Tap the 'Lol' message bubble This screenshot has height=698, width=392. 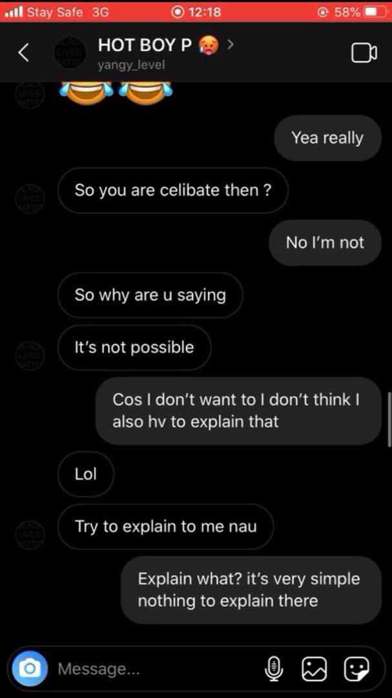tap(86, 474)
